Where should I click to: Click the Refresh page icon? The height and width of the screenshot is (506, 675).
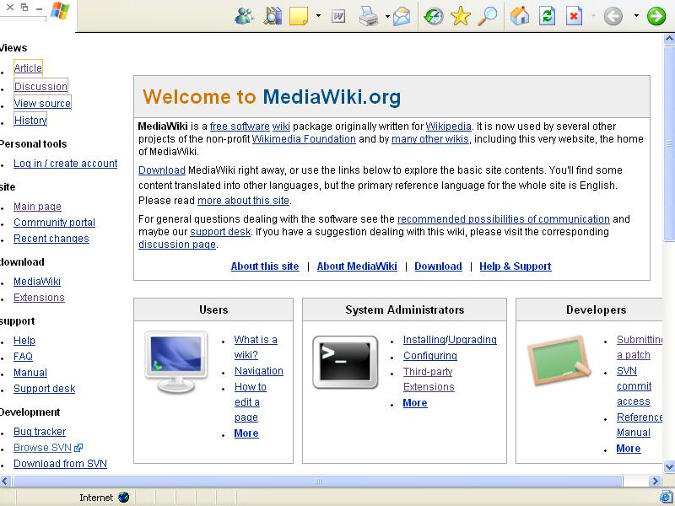click(x=547, y=16)
